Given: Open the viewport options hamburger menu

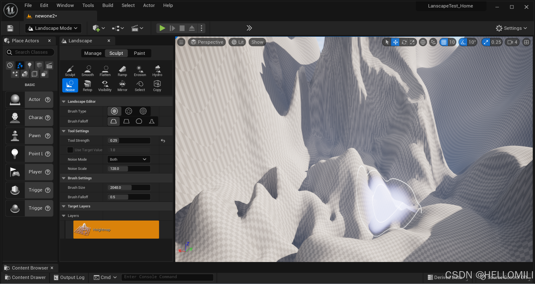Looking at the screenshot, I should coord(181,42).
